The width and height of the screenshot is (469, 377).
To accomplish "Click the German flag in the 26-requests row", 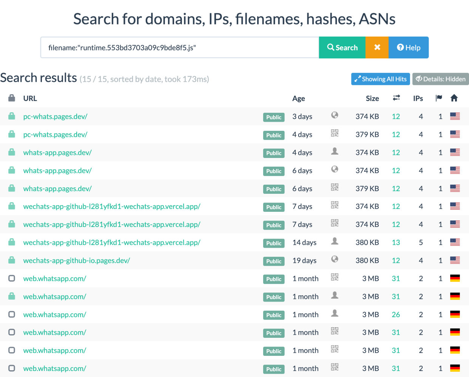I will click(455, 314).
